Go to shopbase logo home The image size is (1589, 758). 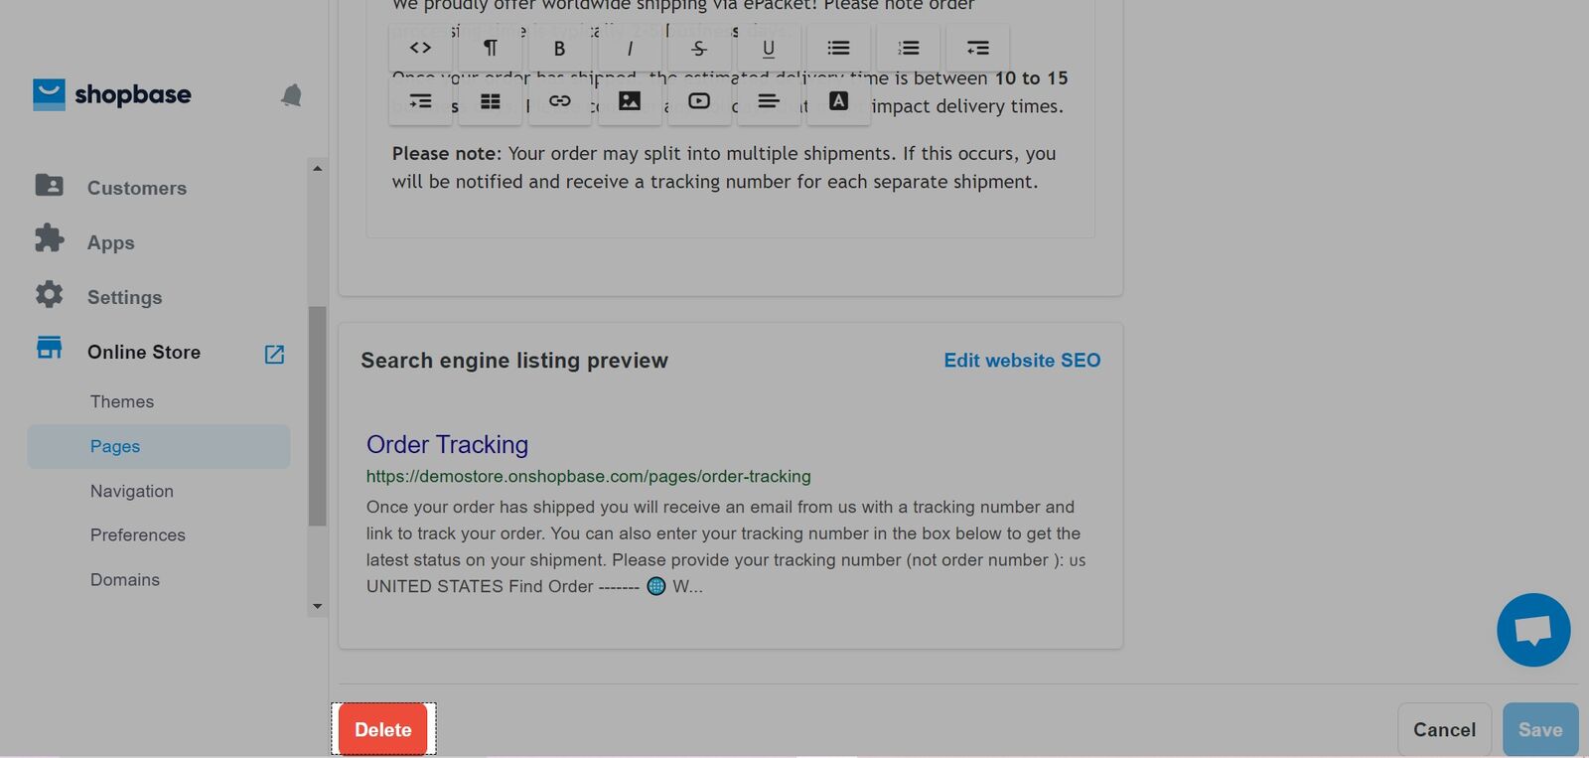(x=112, y=94)
